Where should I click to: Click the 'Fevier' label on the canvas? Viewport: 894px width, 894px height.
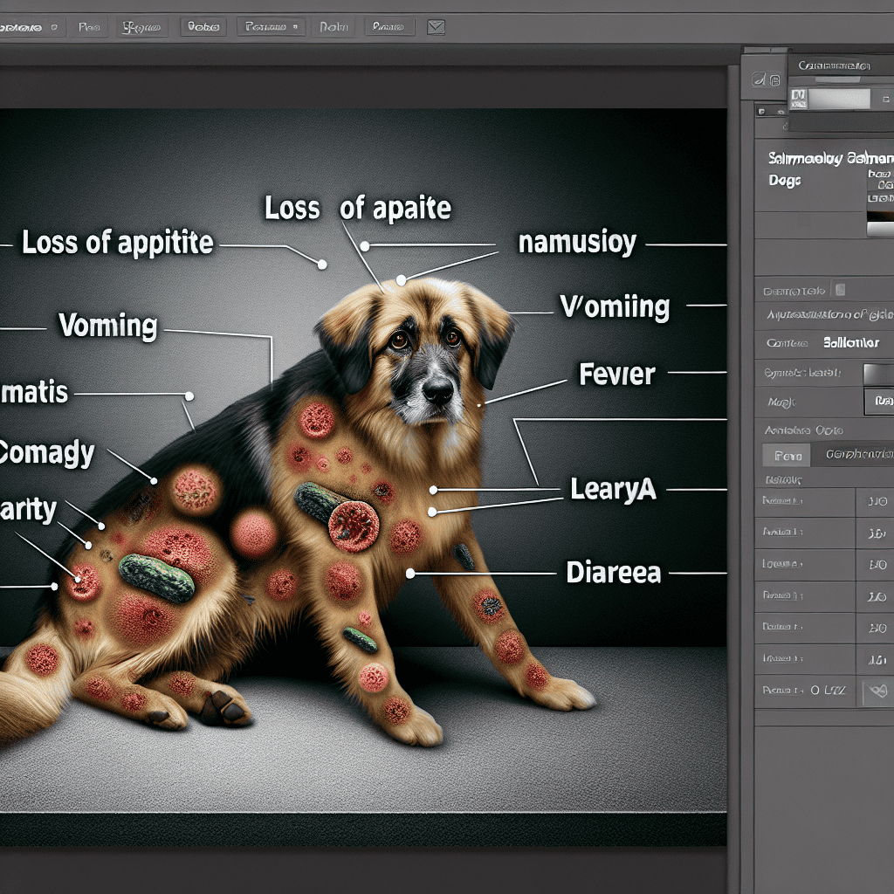(616, 375)
